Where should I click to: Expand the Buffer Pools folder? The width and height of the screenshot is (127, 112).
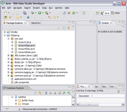coord(16,100)
